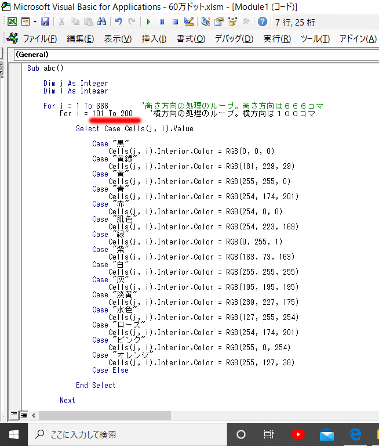The width and height of the screenshot is (379, 446).
Task: Open the (General) object dropdown
Action: (196, 55)
